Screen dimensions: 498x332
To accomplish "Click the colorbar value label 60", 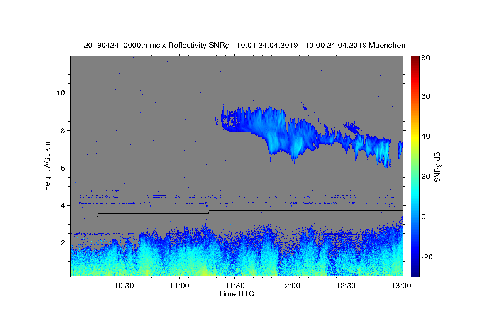I will point(426,96).
